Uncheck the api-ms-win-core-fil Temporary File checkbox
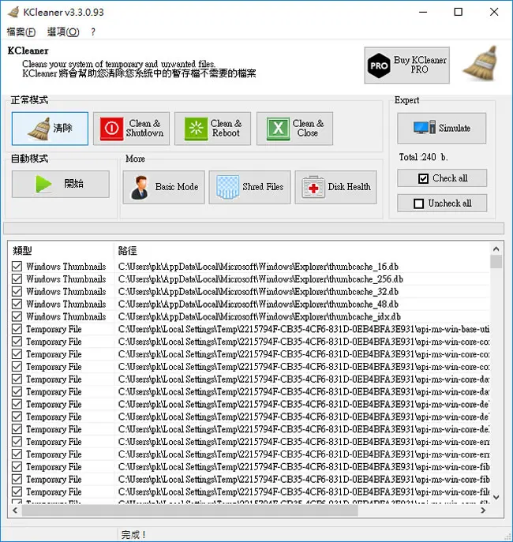 (17, 492)
